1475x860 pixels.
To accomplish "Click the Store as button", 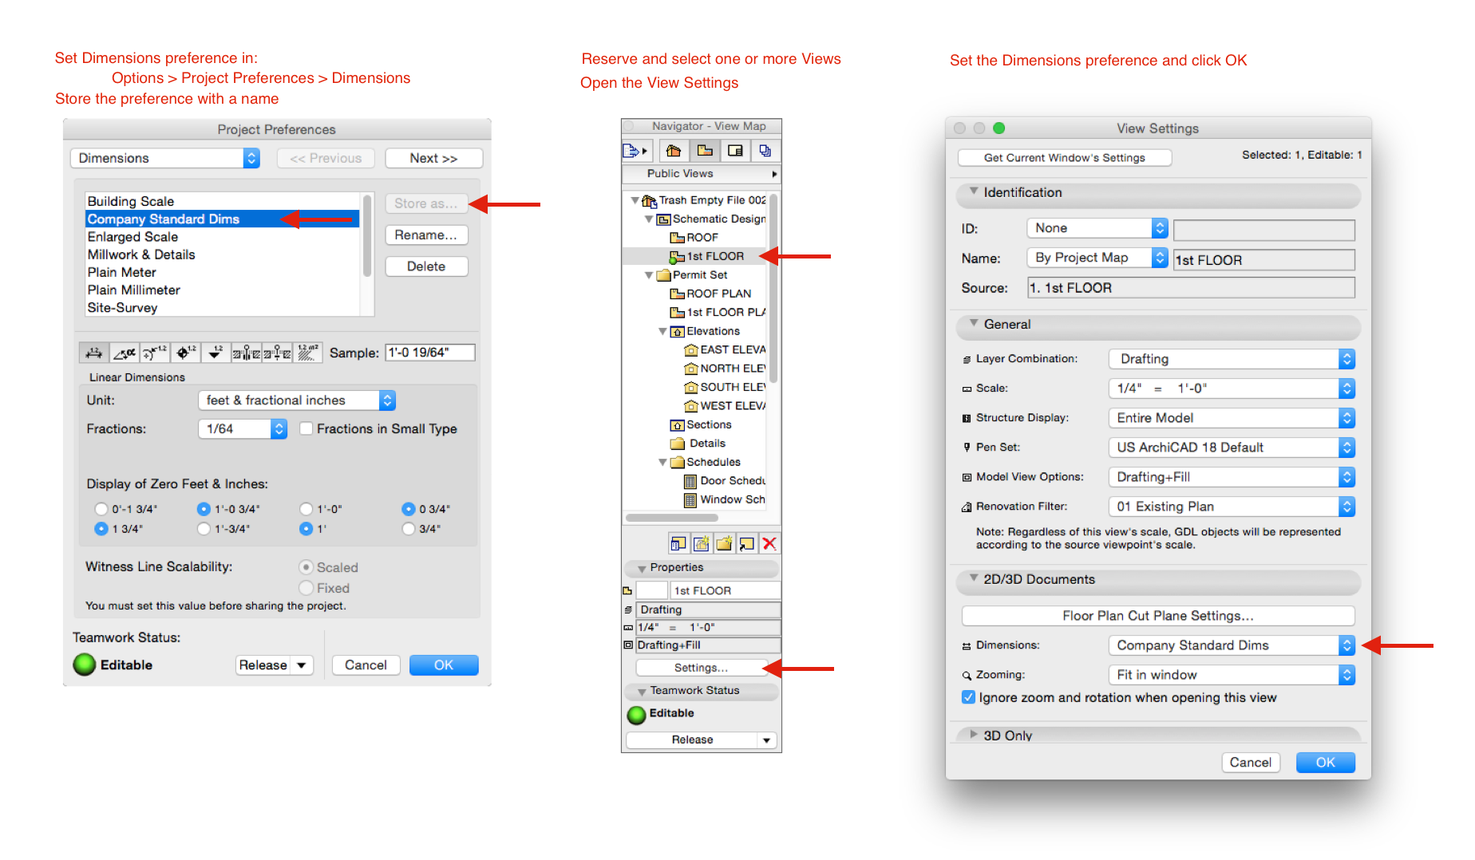I will 426,203.
